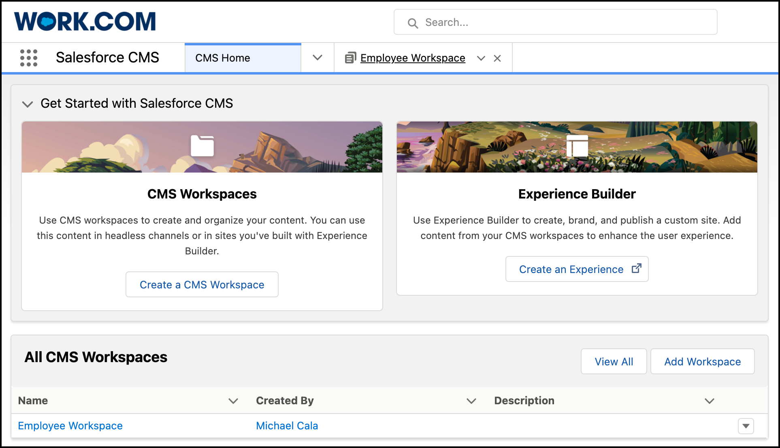Click the Employee Workspace tab document icon
The width and height of the screenshot is (780, 448).
(x=350, y=58)
